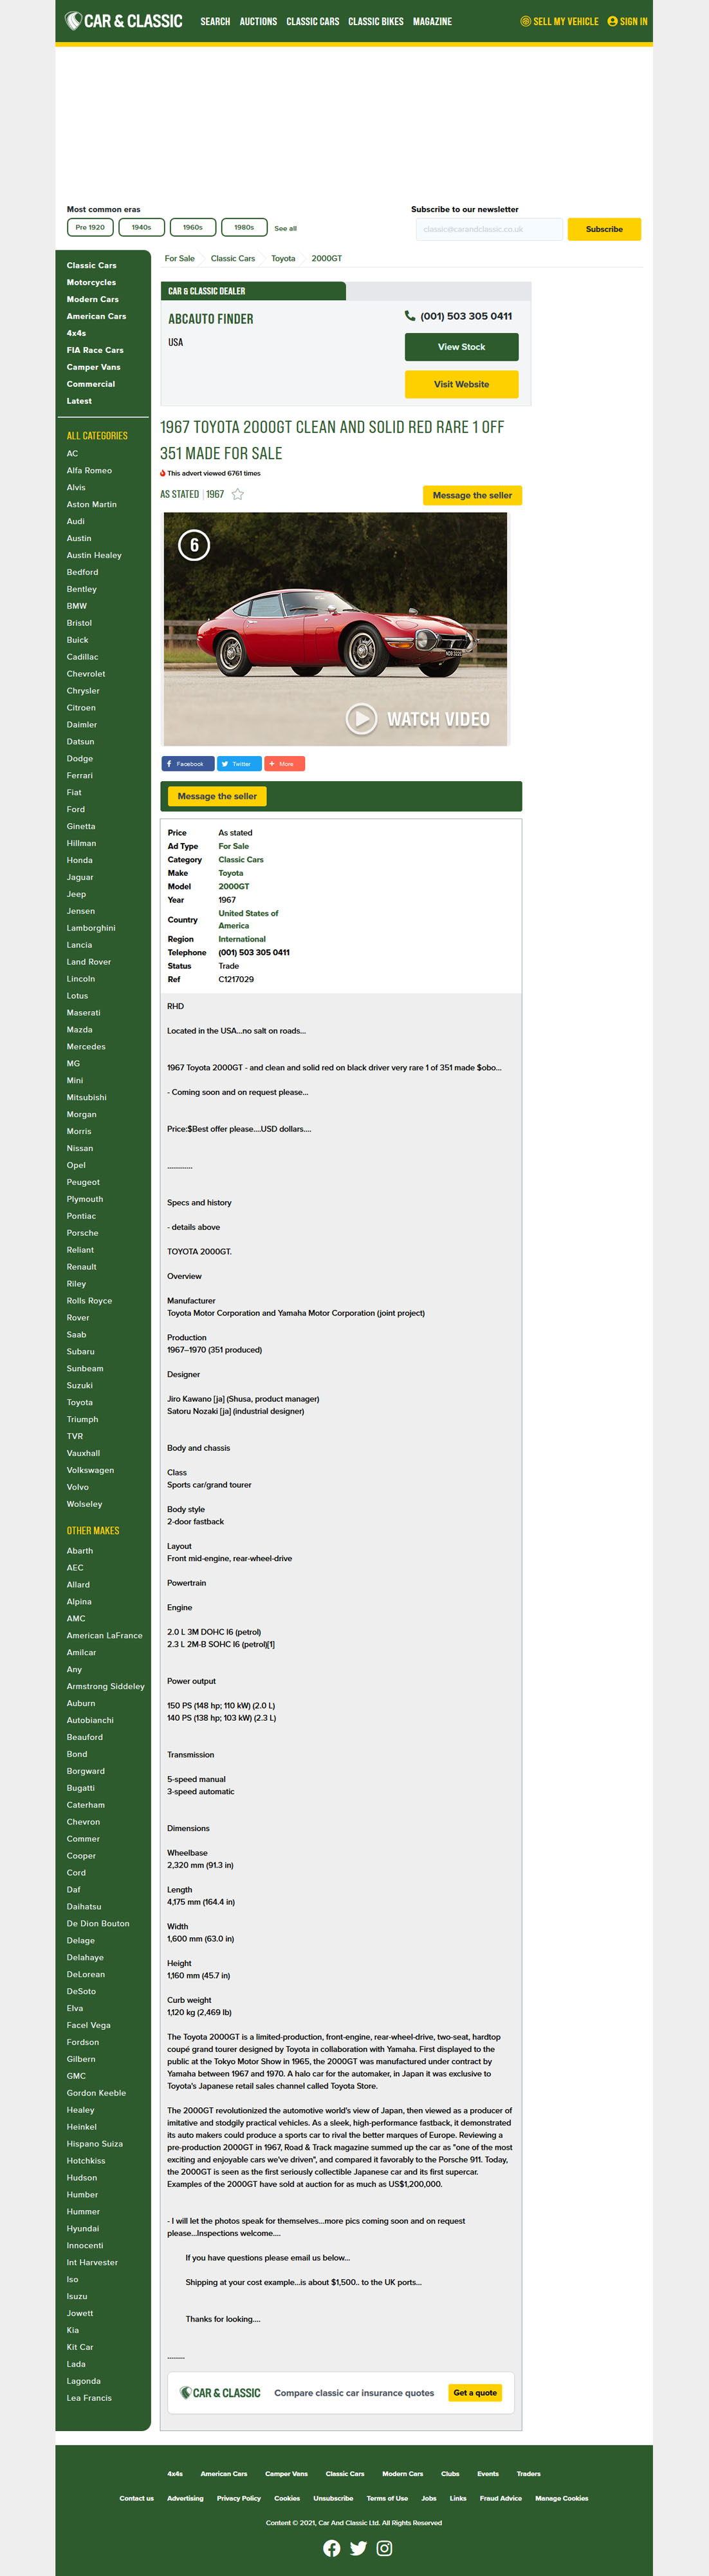Click the Sign In user icon link
709x2576 pixels.
627,21
